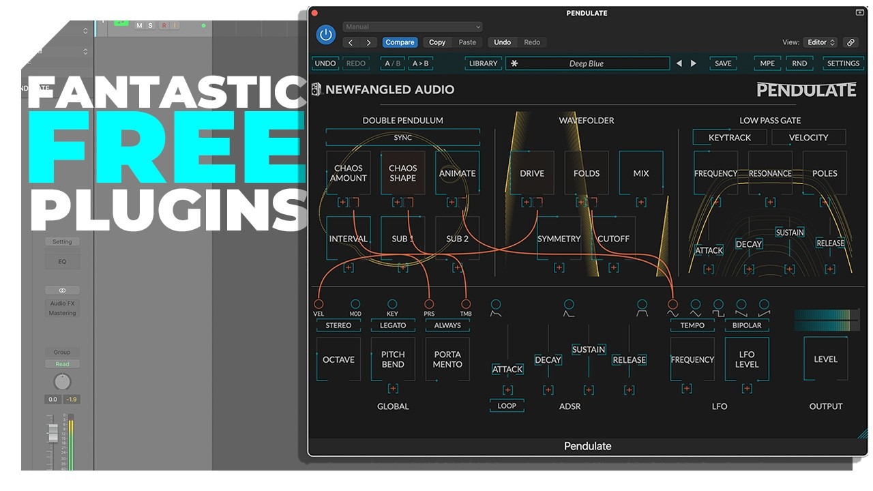This screenshot has width=873, height=491.
Task: Toggle the ALWAYS portamento switch
Action: (447, 325)
